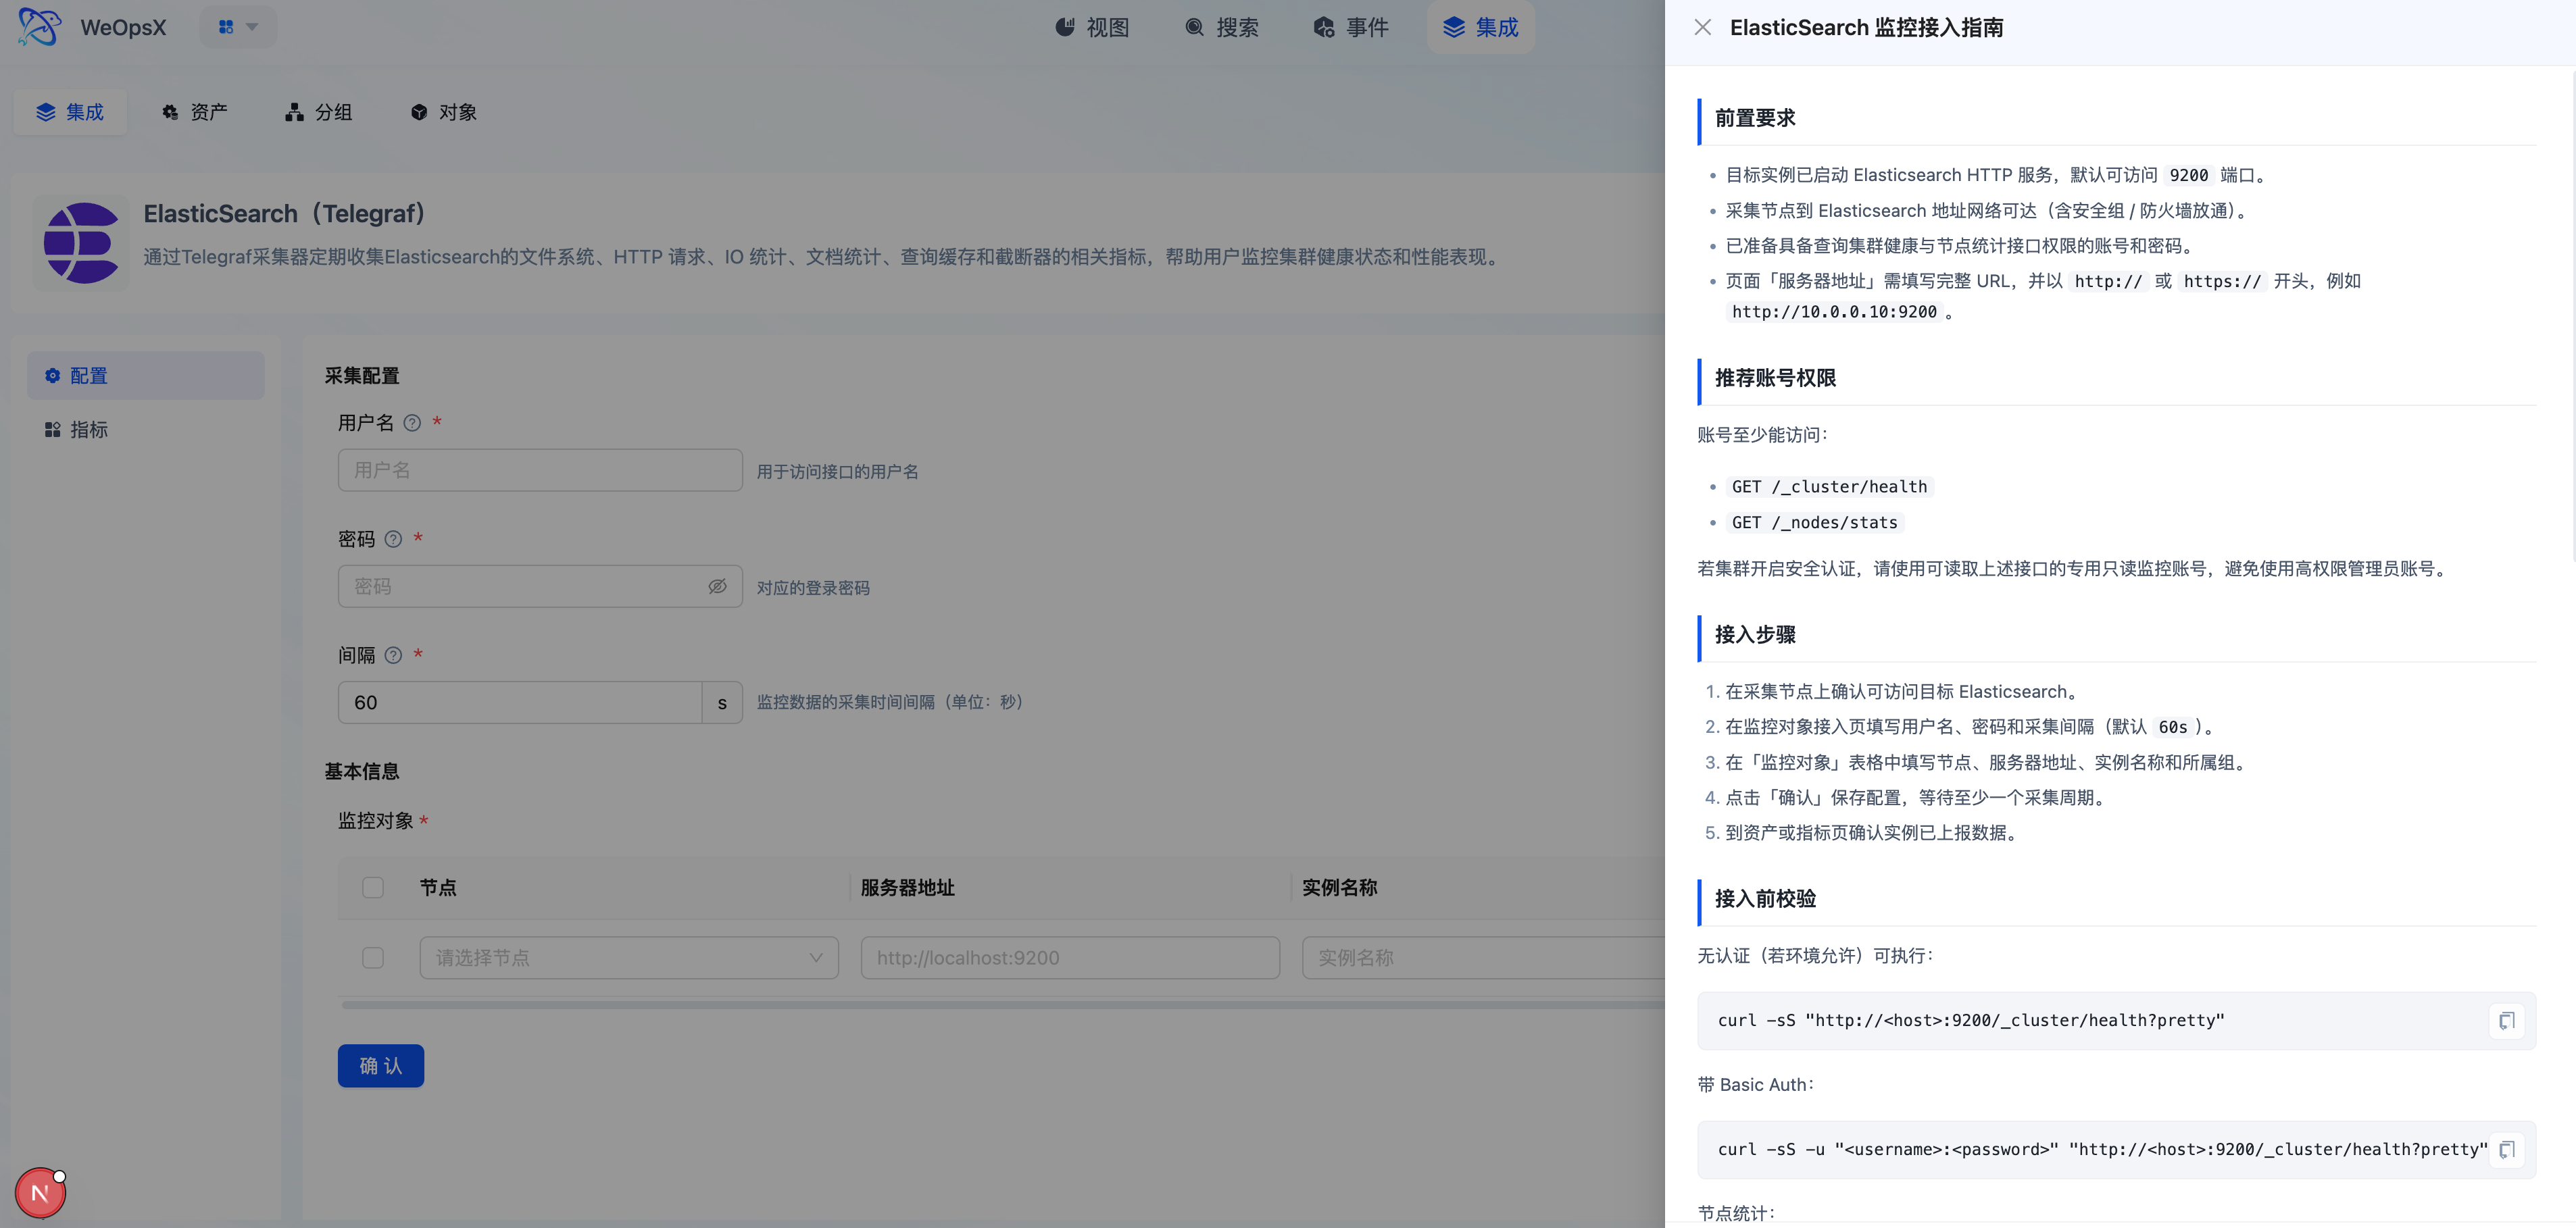Click the password help question icon
The width and height of the screenshot is (2576, 1228).
point(393,540)
